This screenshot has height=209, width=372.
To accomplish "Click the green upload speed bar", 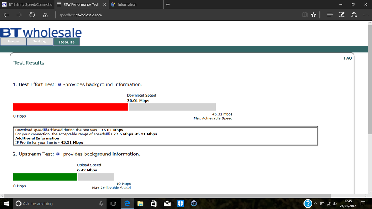I will [45, 177].
